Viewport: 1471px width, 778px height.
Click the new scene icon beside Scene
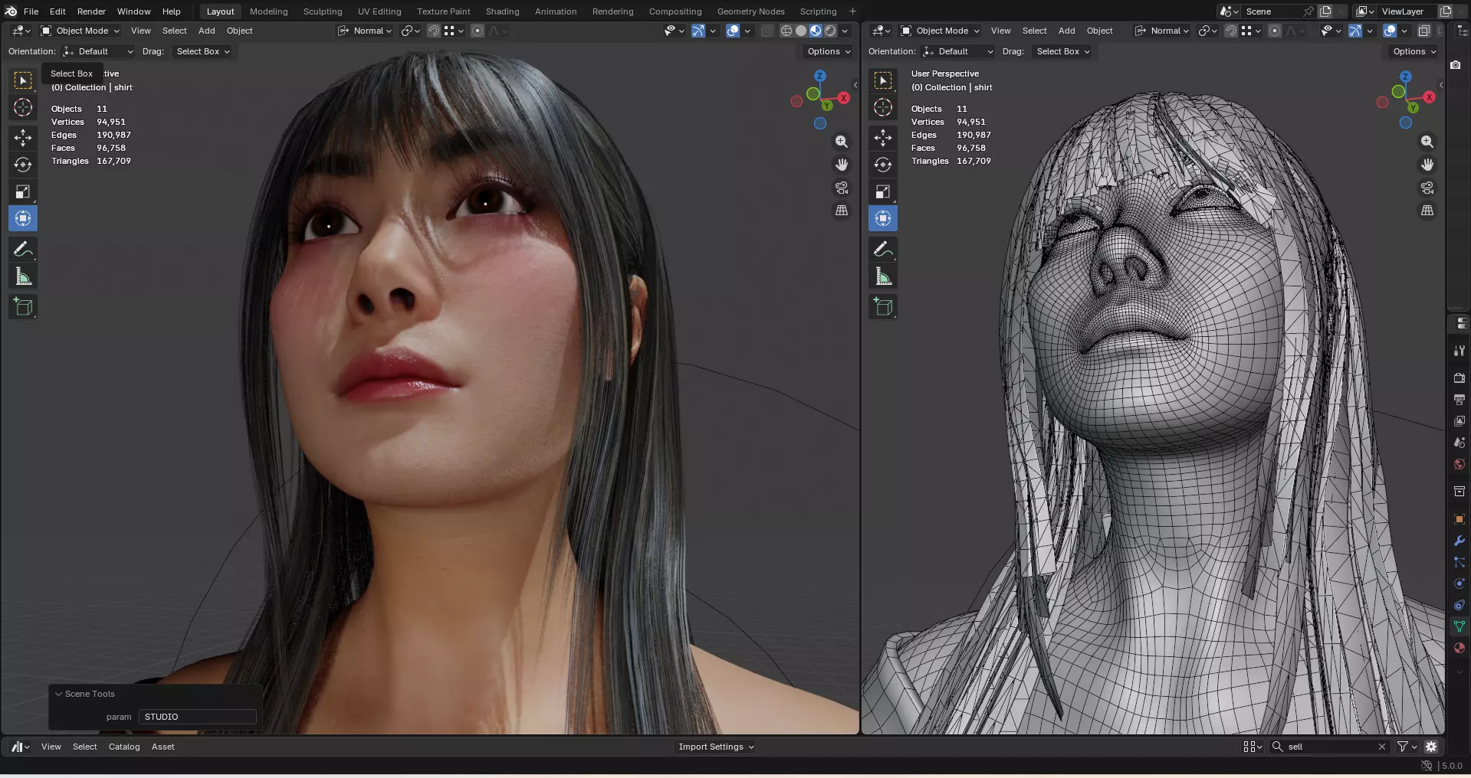tap(1325, 11)
